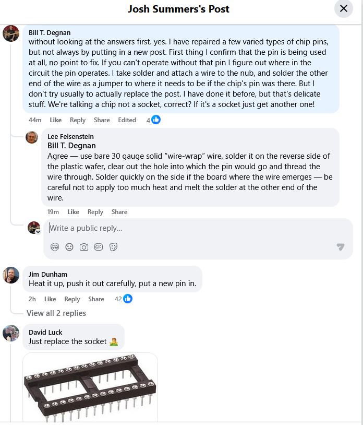The image size is (363, 425).
Task: Close Josh Summers's Post dialog
Action: point(343,8)
